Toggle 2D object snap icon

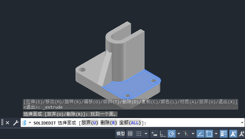pos(209,134)
